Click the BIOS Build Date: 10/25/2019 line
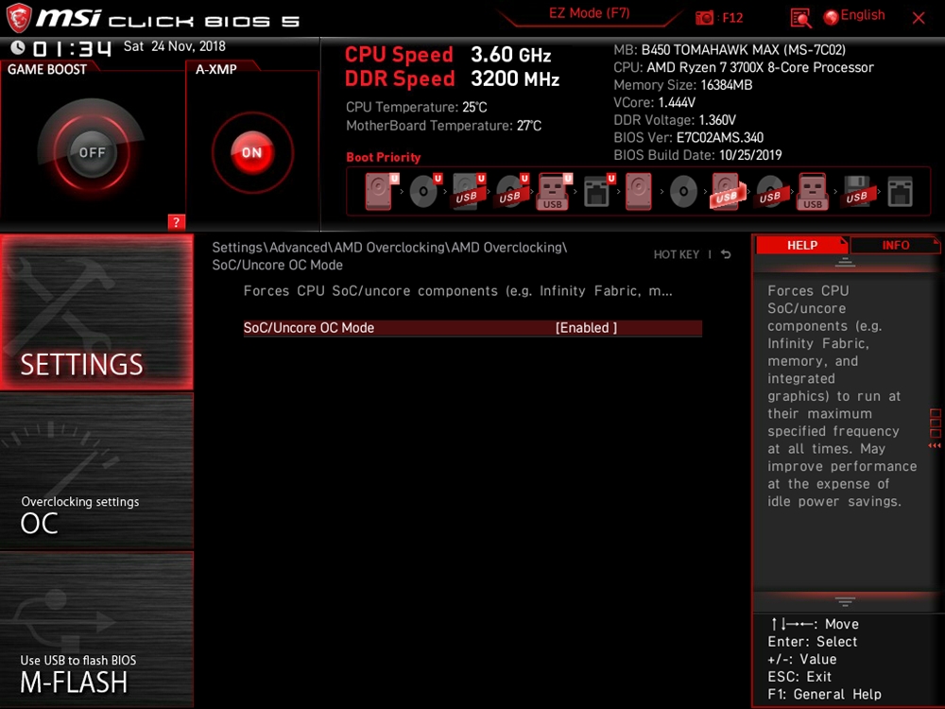The height and width of the screenshot is (709, 945). [x=697, y=155]
